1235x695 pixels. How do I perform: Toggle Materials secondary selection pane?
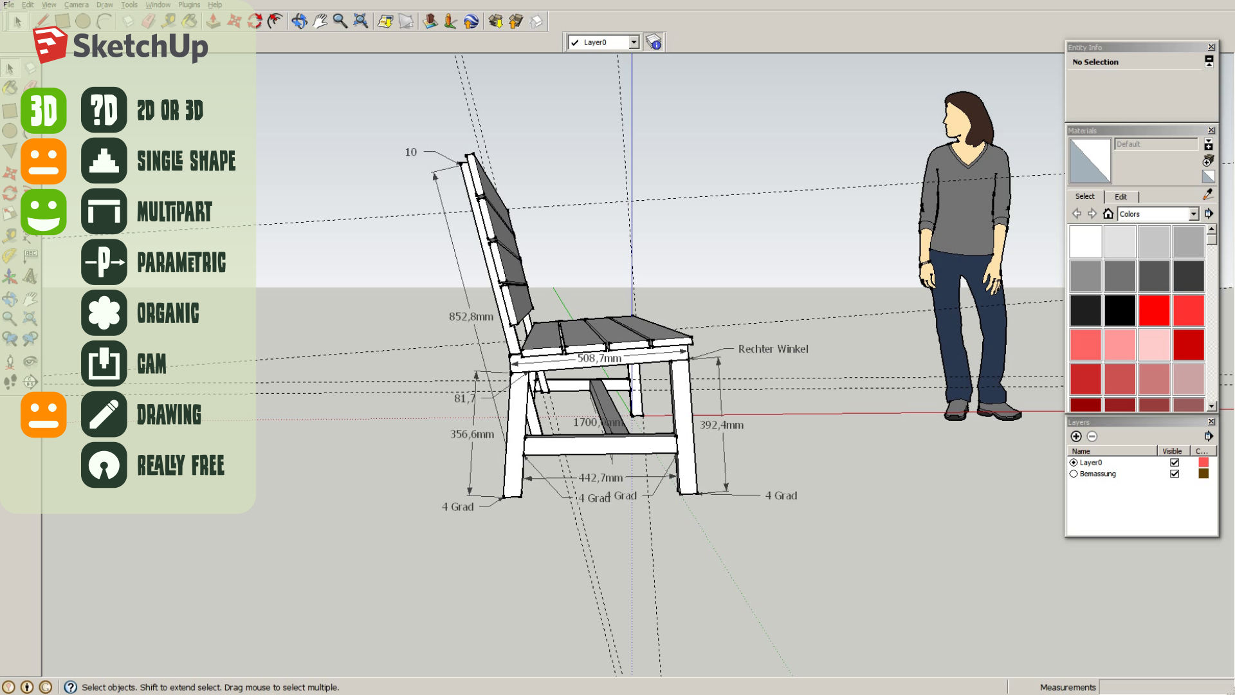(x=1208, y=144)
